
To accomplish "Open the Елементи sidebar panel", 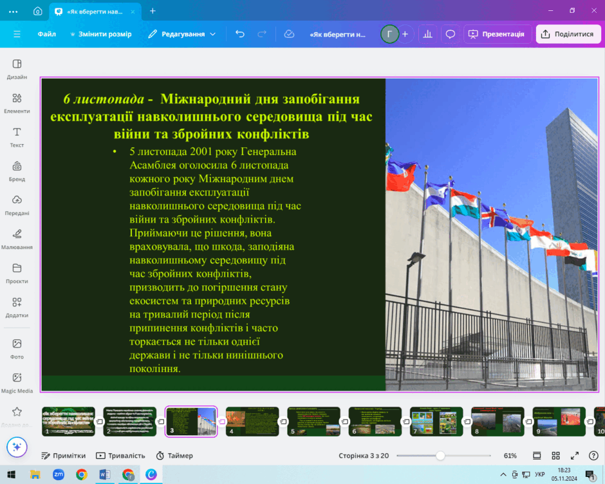I will click(17, 103).
